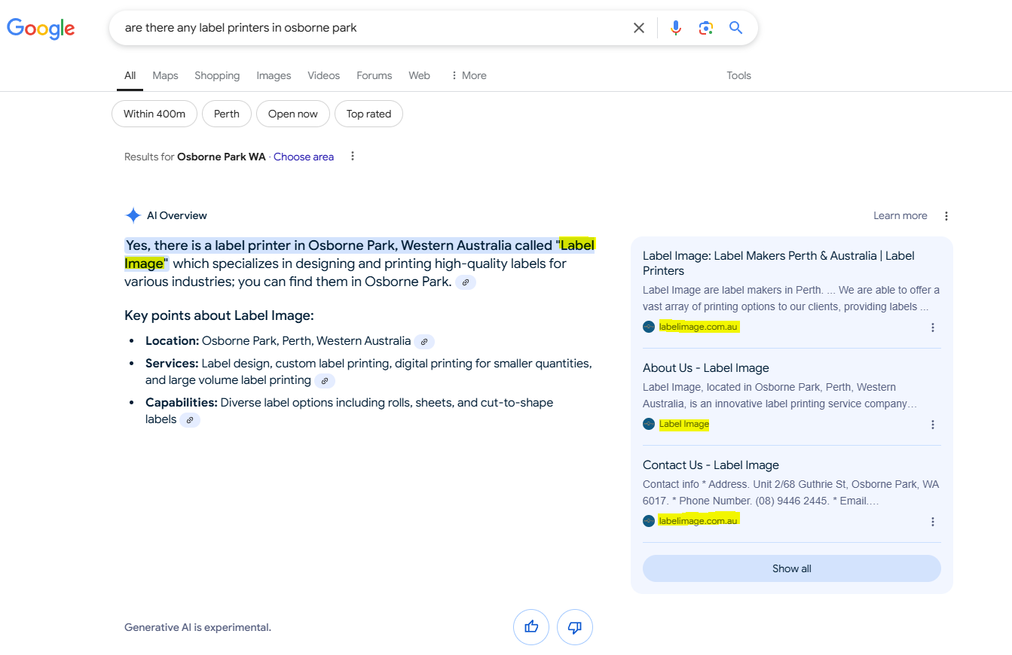Click Osborne Park WA results text

(222, 157)
